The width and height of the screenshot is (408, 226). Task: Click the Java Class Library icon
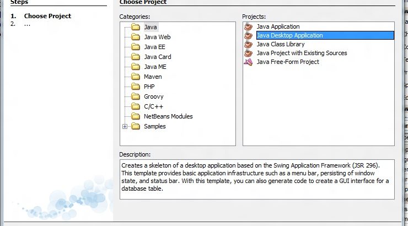(x=249, y=44)
